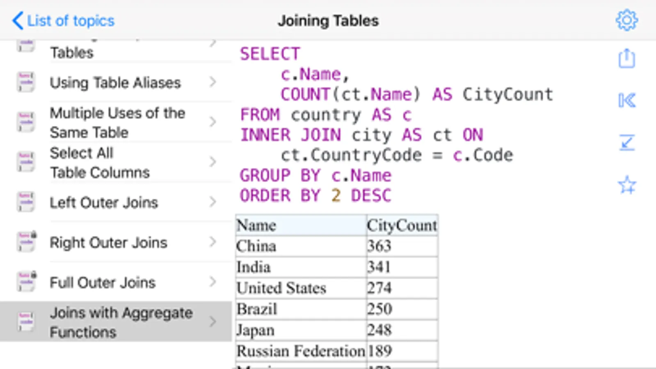656x369 pixels.
Task: Expand Multiple Uses of the Same Table chevron
Action: (x=213, y=122)
